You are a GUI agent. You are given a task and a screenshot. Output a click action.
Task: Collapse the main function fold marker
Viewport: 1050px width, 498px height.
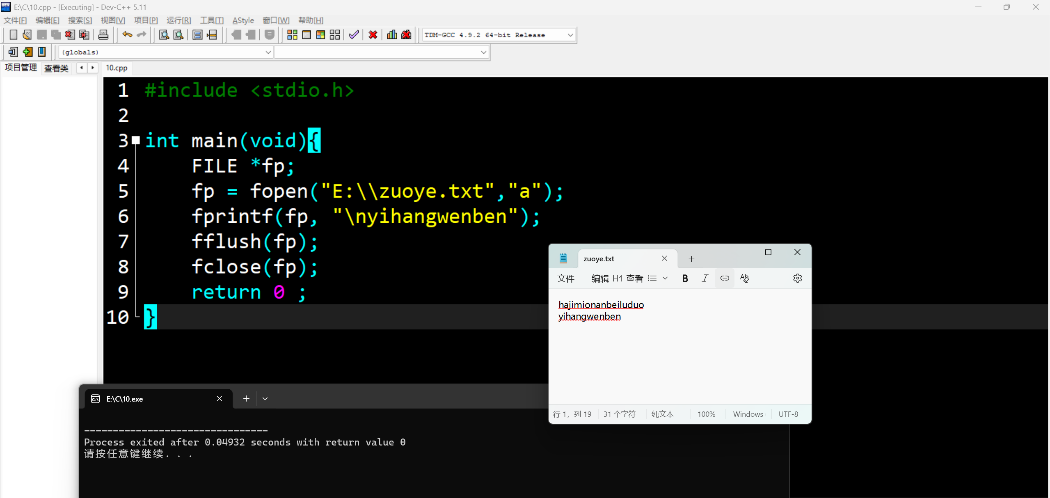click(x=136, y=141)
